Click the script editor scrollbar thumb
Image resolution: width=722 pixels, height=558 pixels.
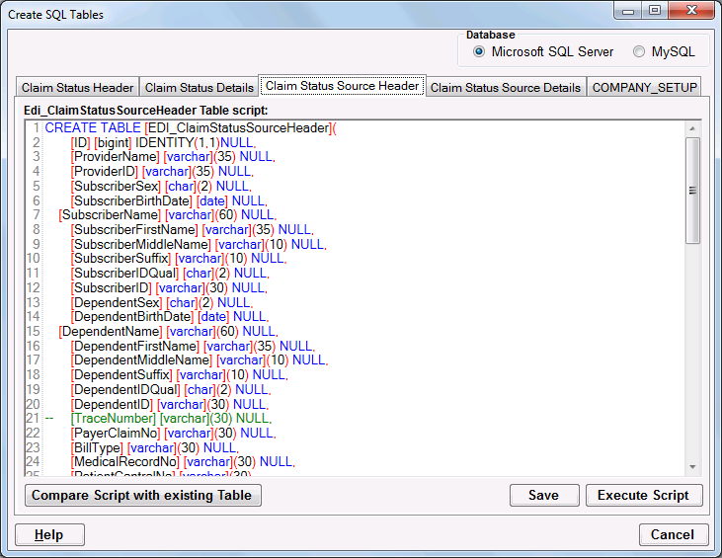click(692, 190)
